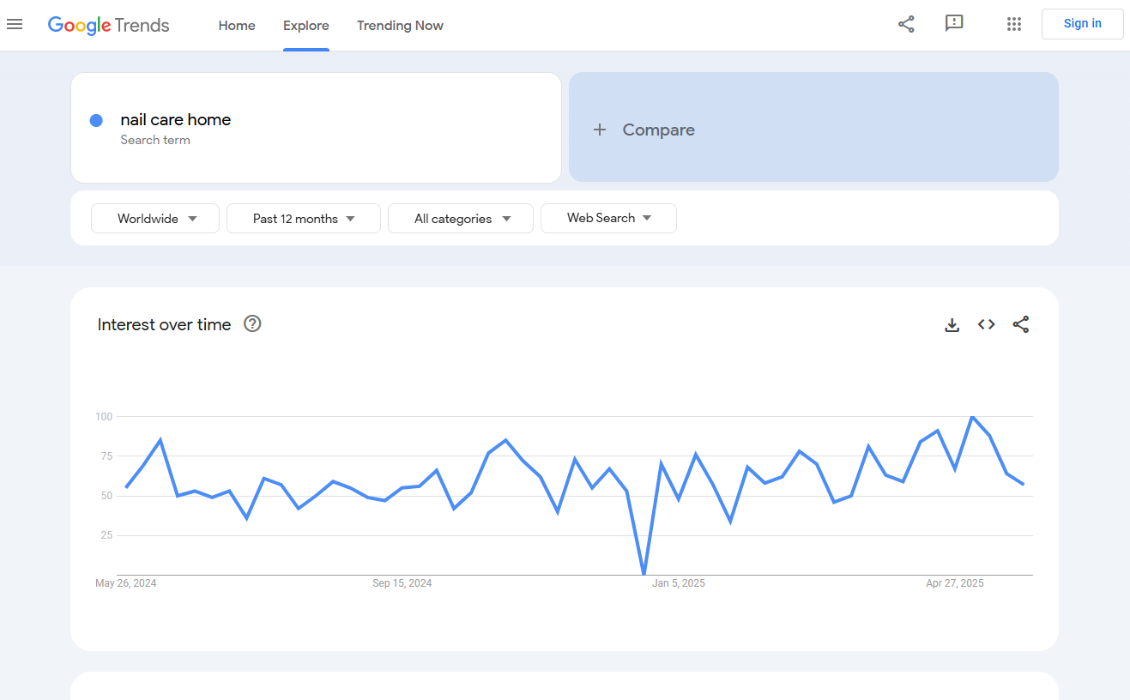Image resolution: width=1130 pixels, height=700 pixels.
Task: Open the hamburger main menu
Action: tap(15, 24)
